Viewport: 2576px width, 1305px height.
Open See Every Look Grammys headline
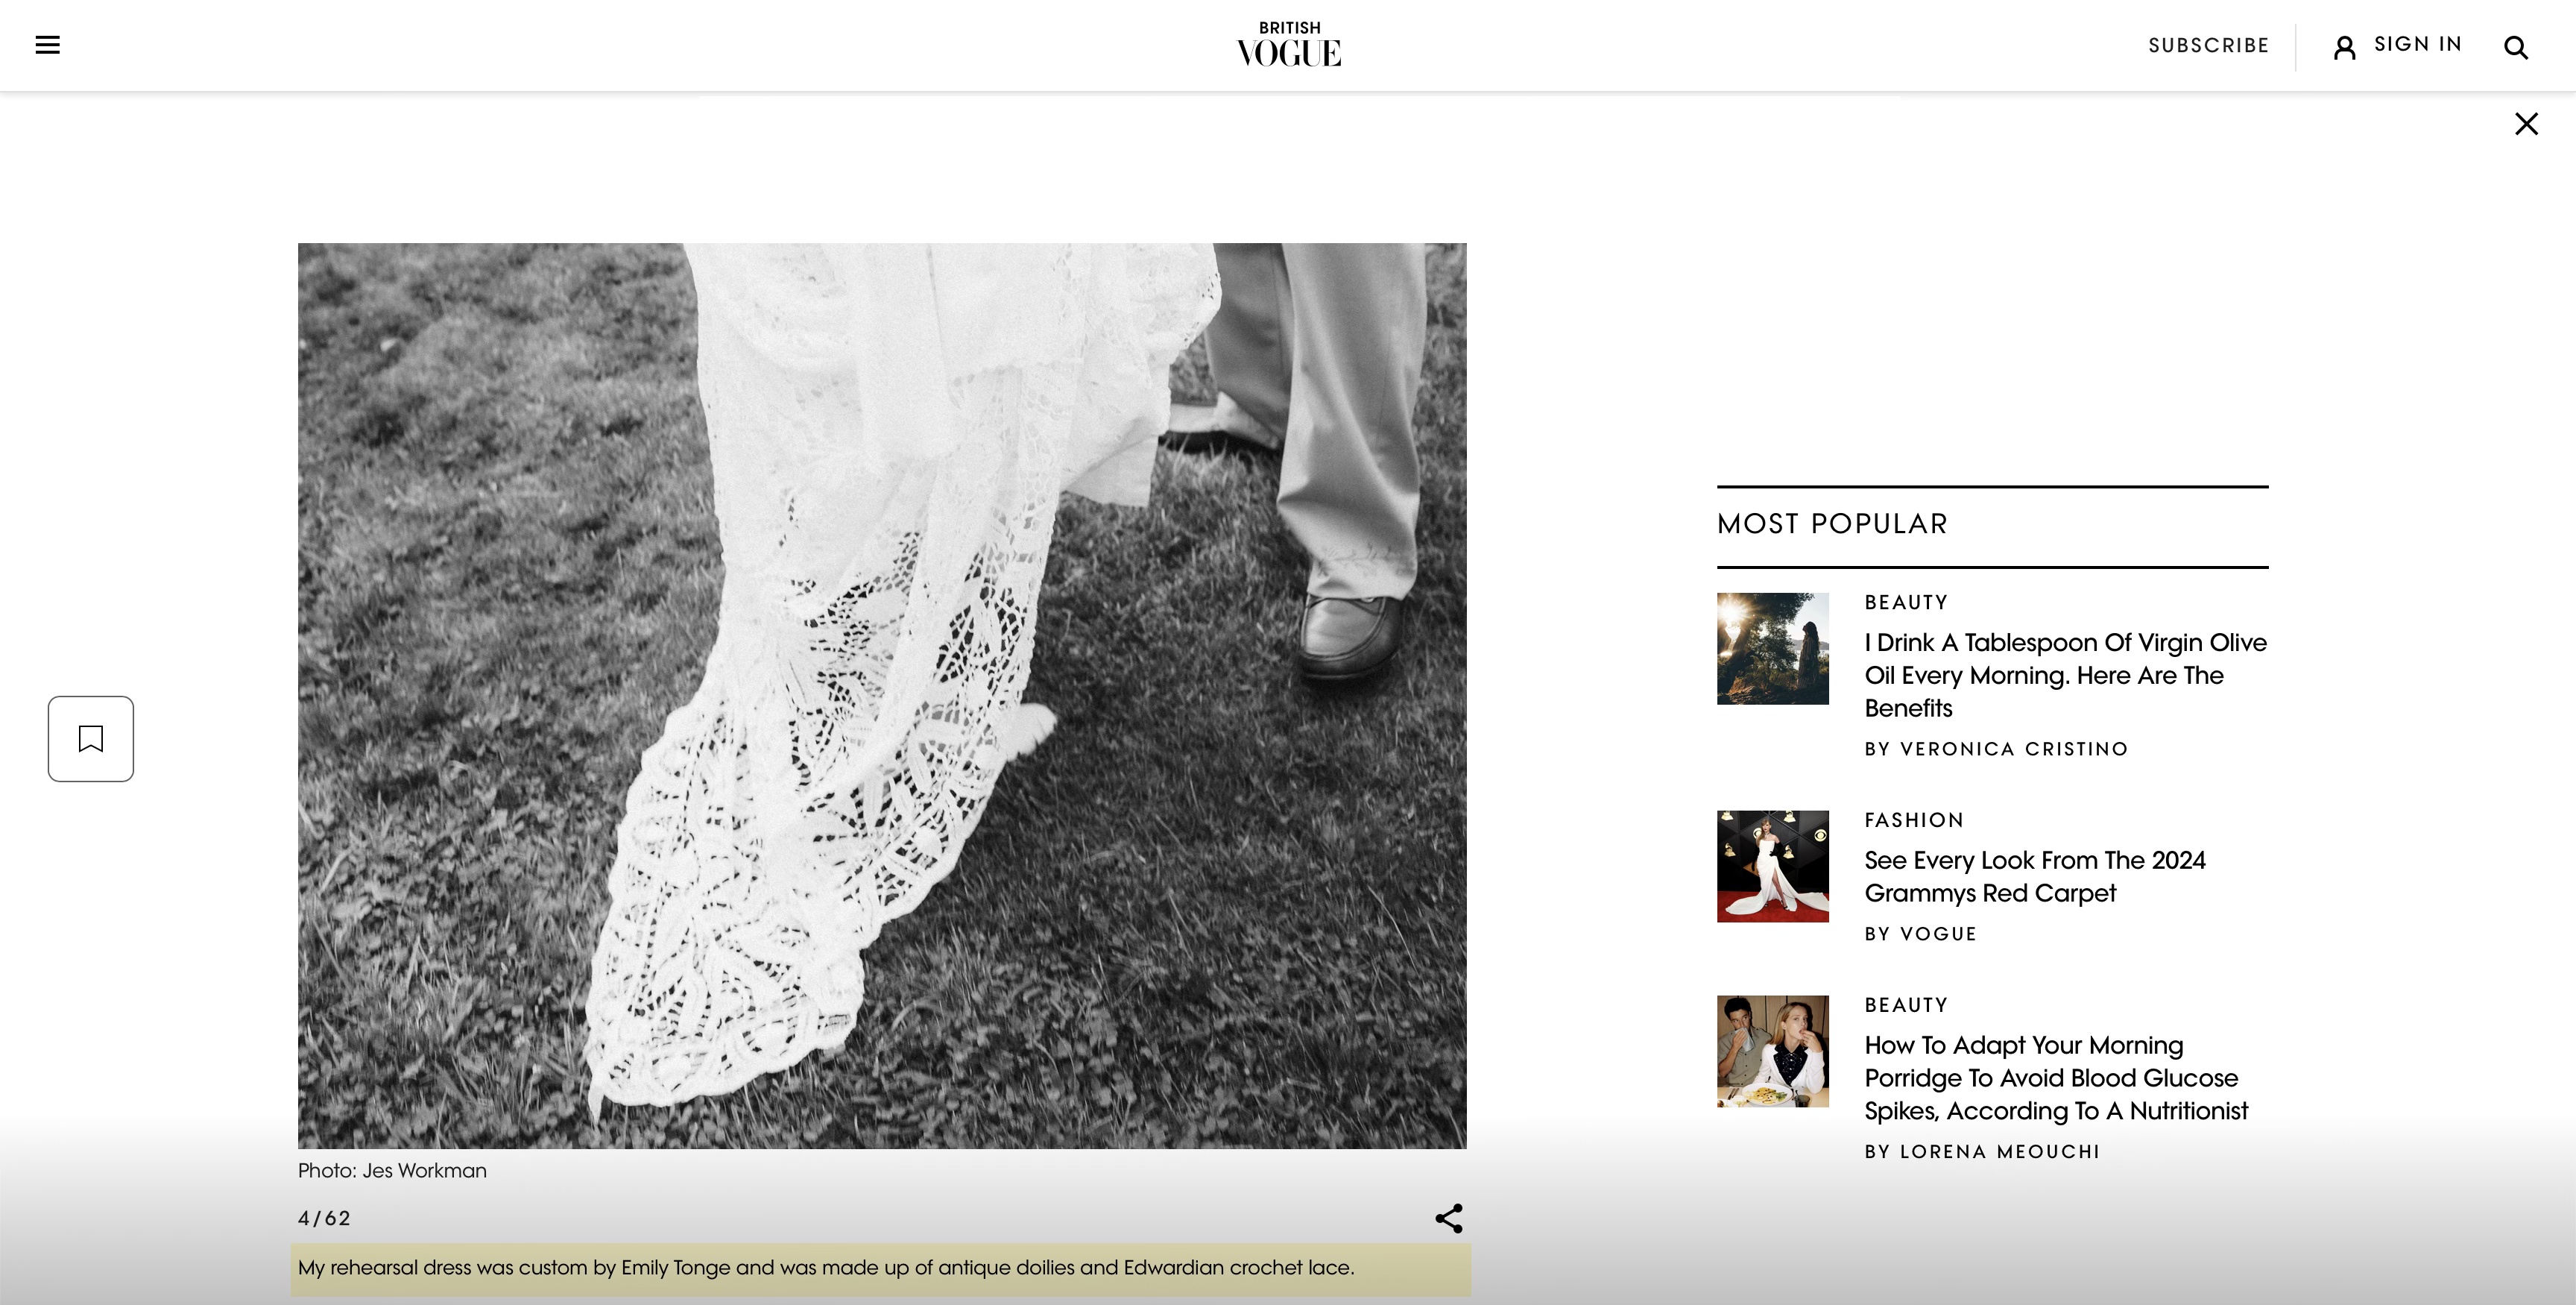click(x=2034, y=875)
